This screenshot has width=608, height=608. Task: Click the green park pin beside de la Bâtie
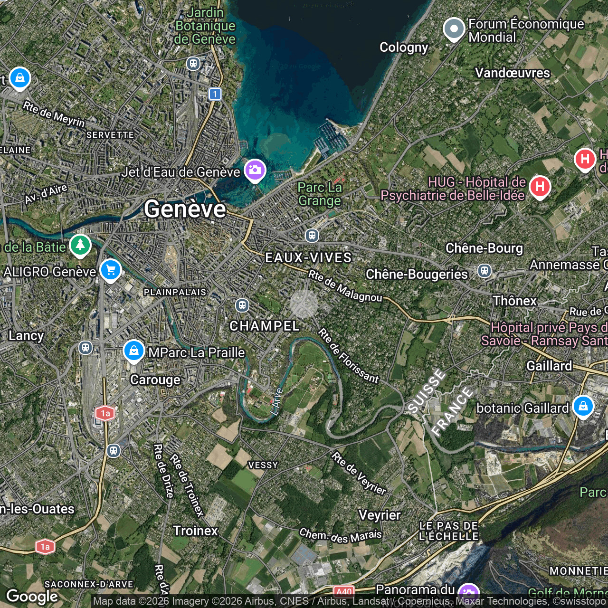point(80,245)
